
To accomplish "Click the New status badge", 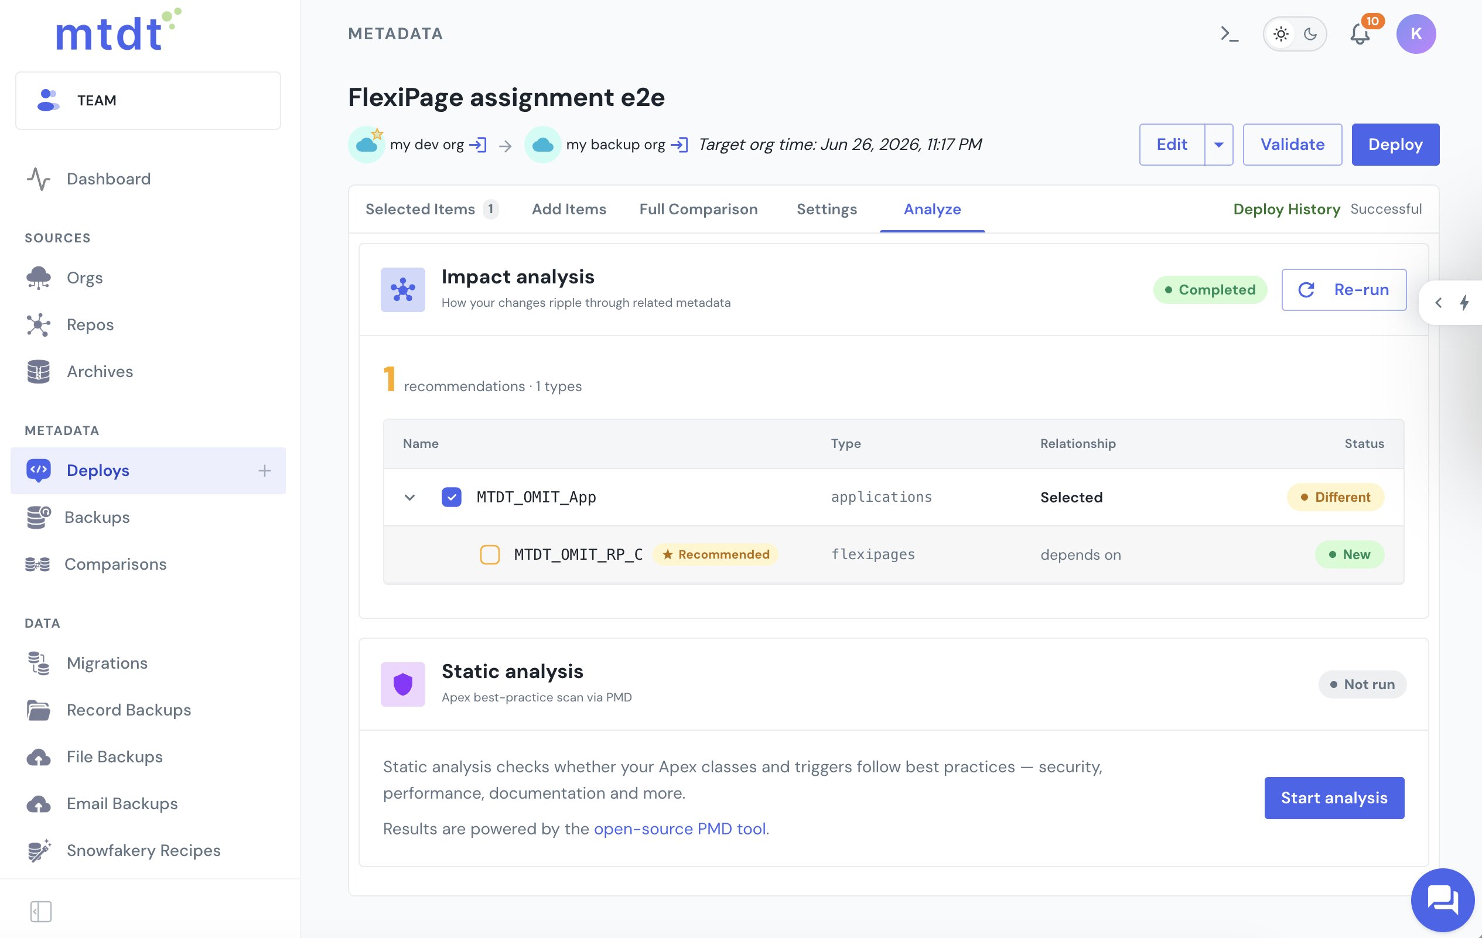I will point(1350,554).
